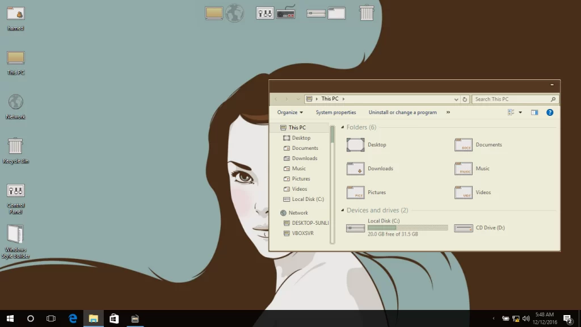Click the Search This PC field
The height and width of the screenshot is (327, 581).
511,99
